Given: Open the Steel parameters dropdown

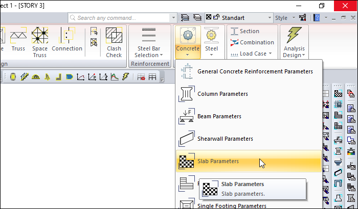Looking at the screenshot, I should pos(211,42).
